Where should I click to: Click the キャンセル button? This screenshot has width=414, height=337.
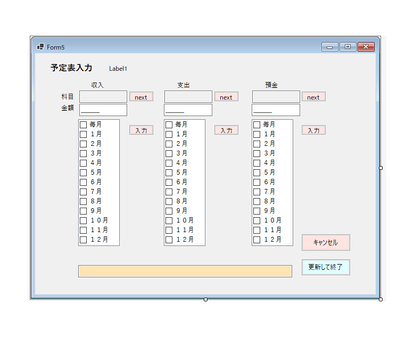point(325,242)
